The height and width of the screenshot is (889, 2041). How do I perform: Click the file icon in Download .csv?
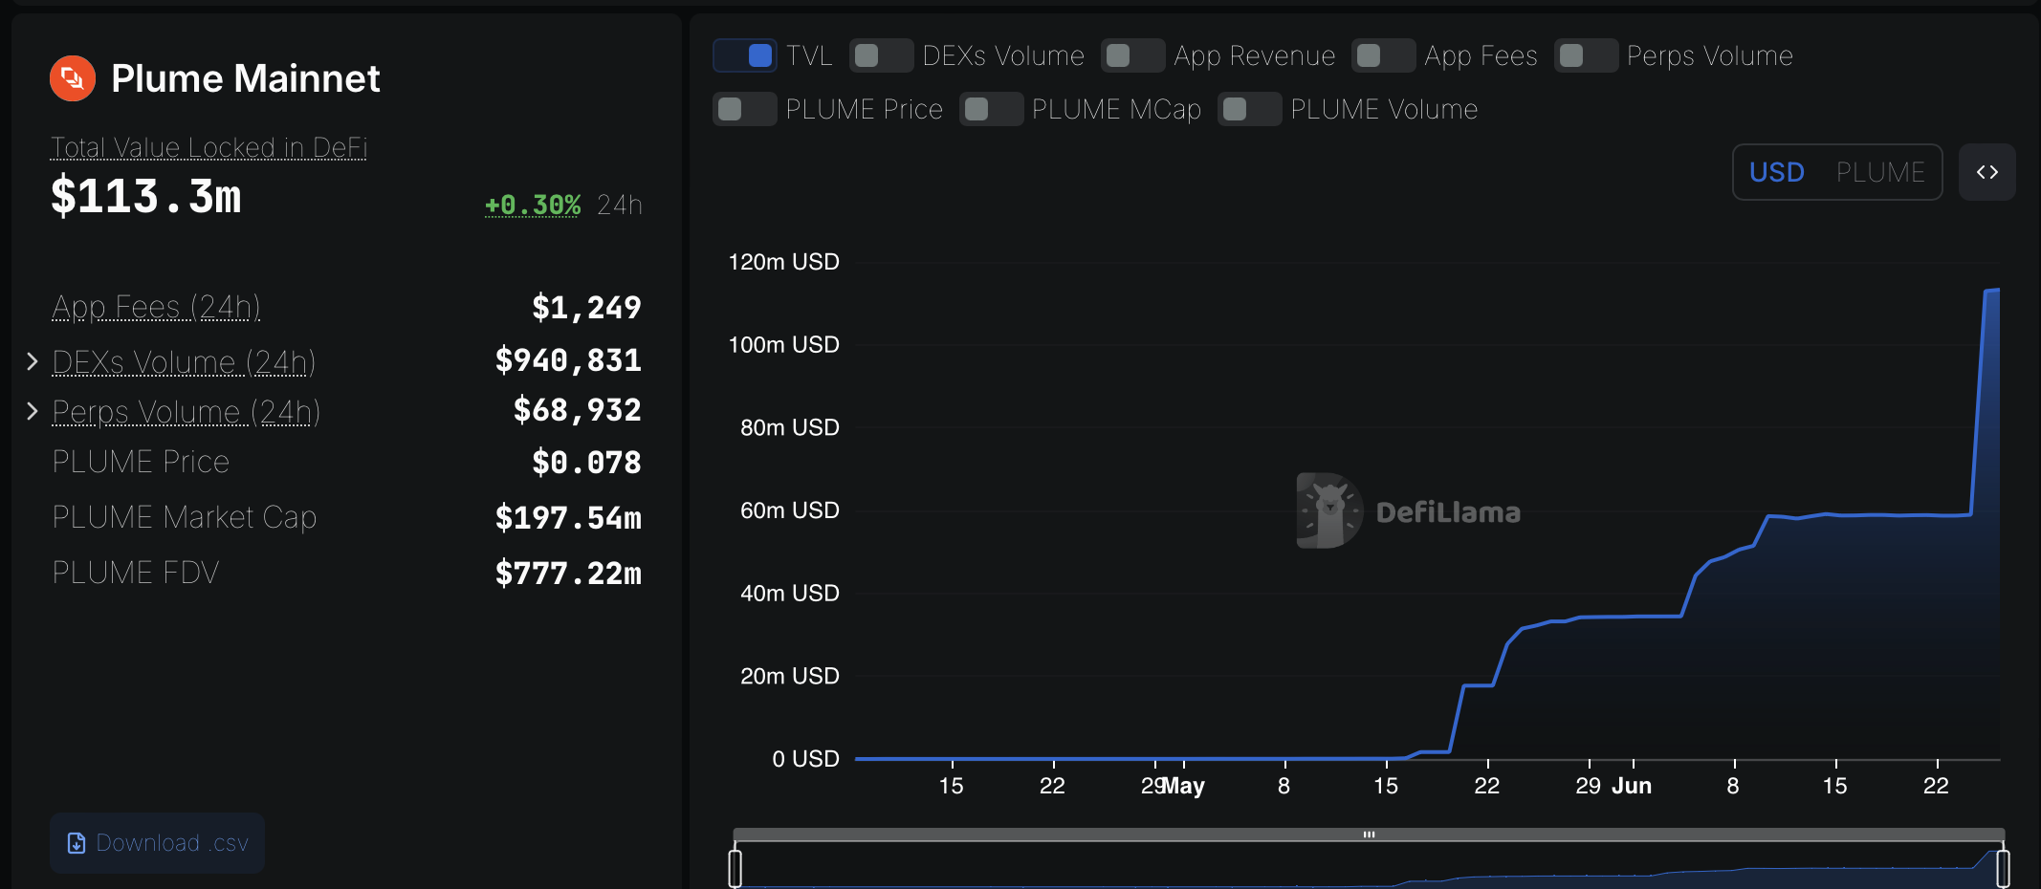(x=77, y=843)
